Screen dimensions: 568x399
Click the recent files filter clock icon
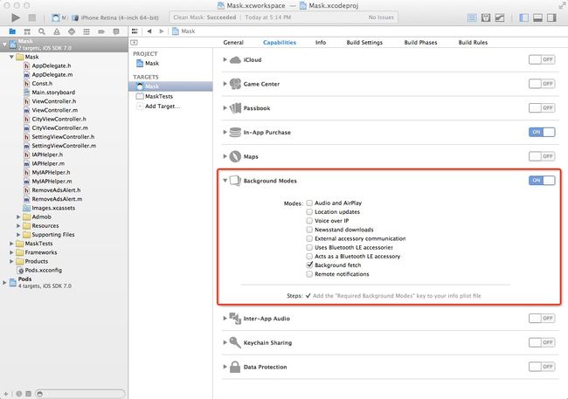click(19, 394)
